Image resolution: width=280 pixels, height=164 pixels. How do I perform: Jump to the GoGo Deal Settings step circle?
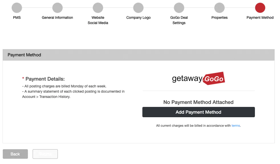(x=179, y=8)
